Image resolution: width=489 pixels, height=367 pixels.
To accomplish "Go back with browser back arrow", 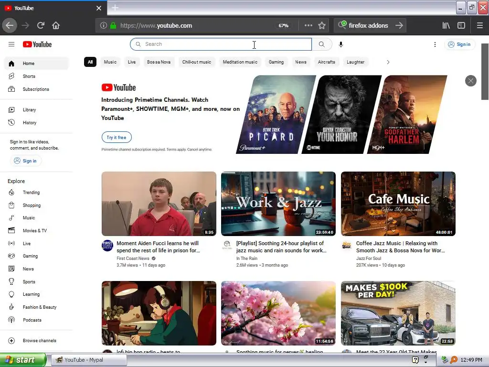I will pyautogui.click(x=10, y=25).
